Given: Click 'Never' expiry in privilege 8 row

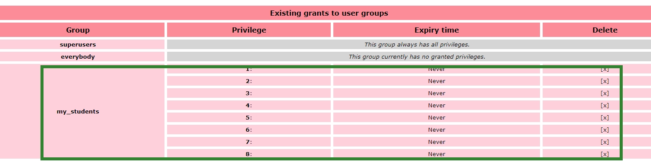Looking at the screenshot, I should (436, 154).
